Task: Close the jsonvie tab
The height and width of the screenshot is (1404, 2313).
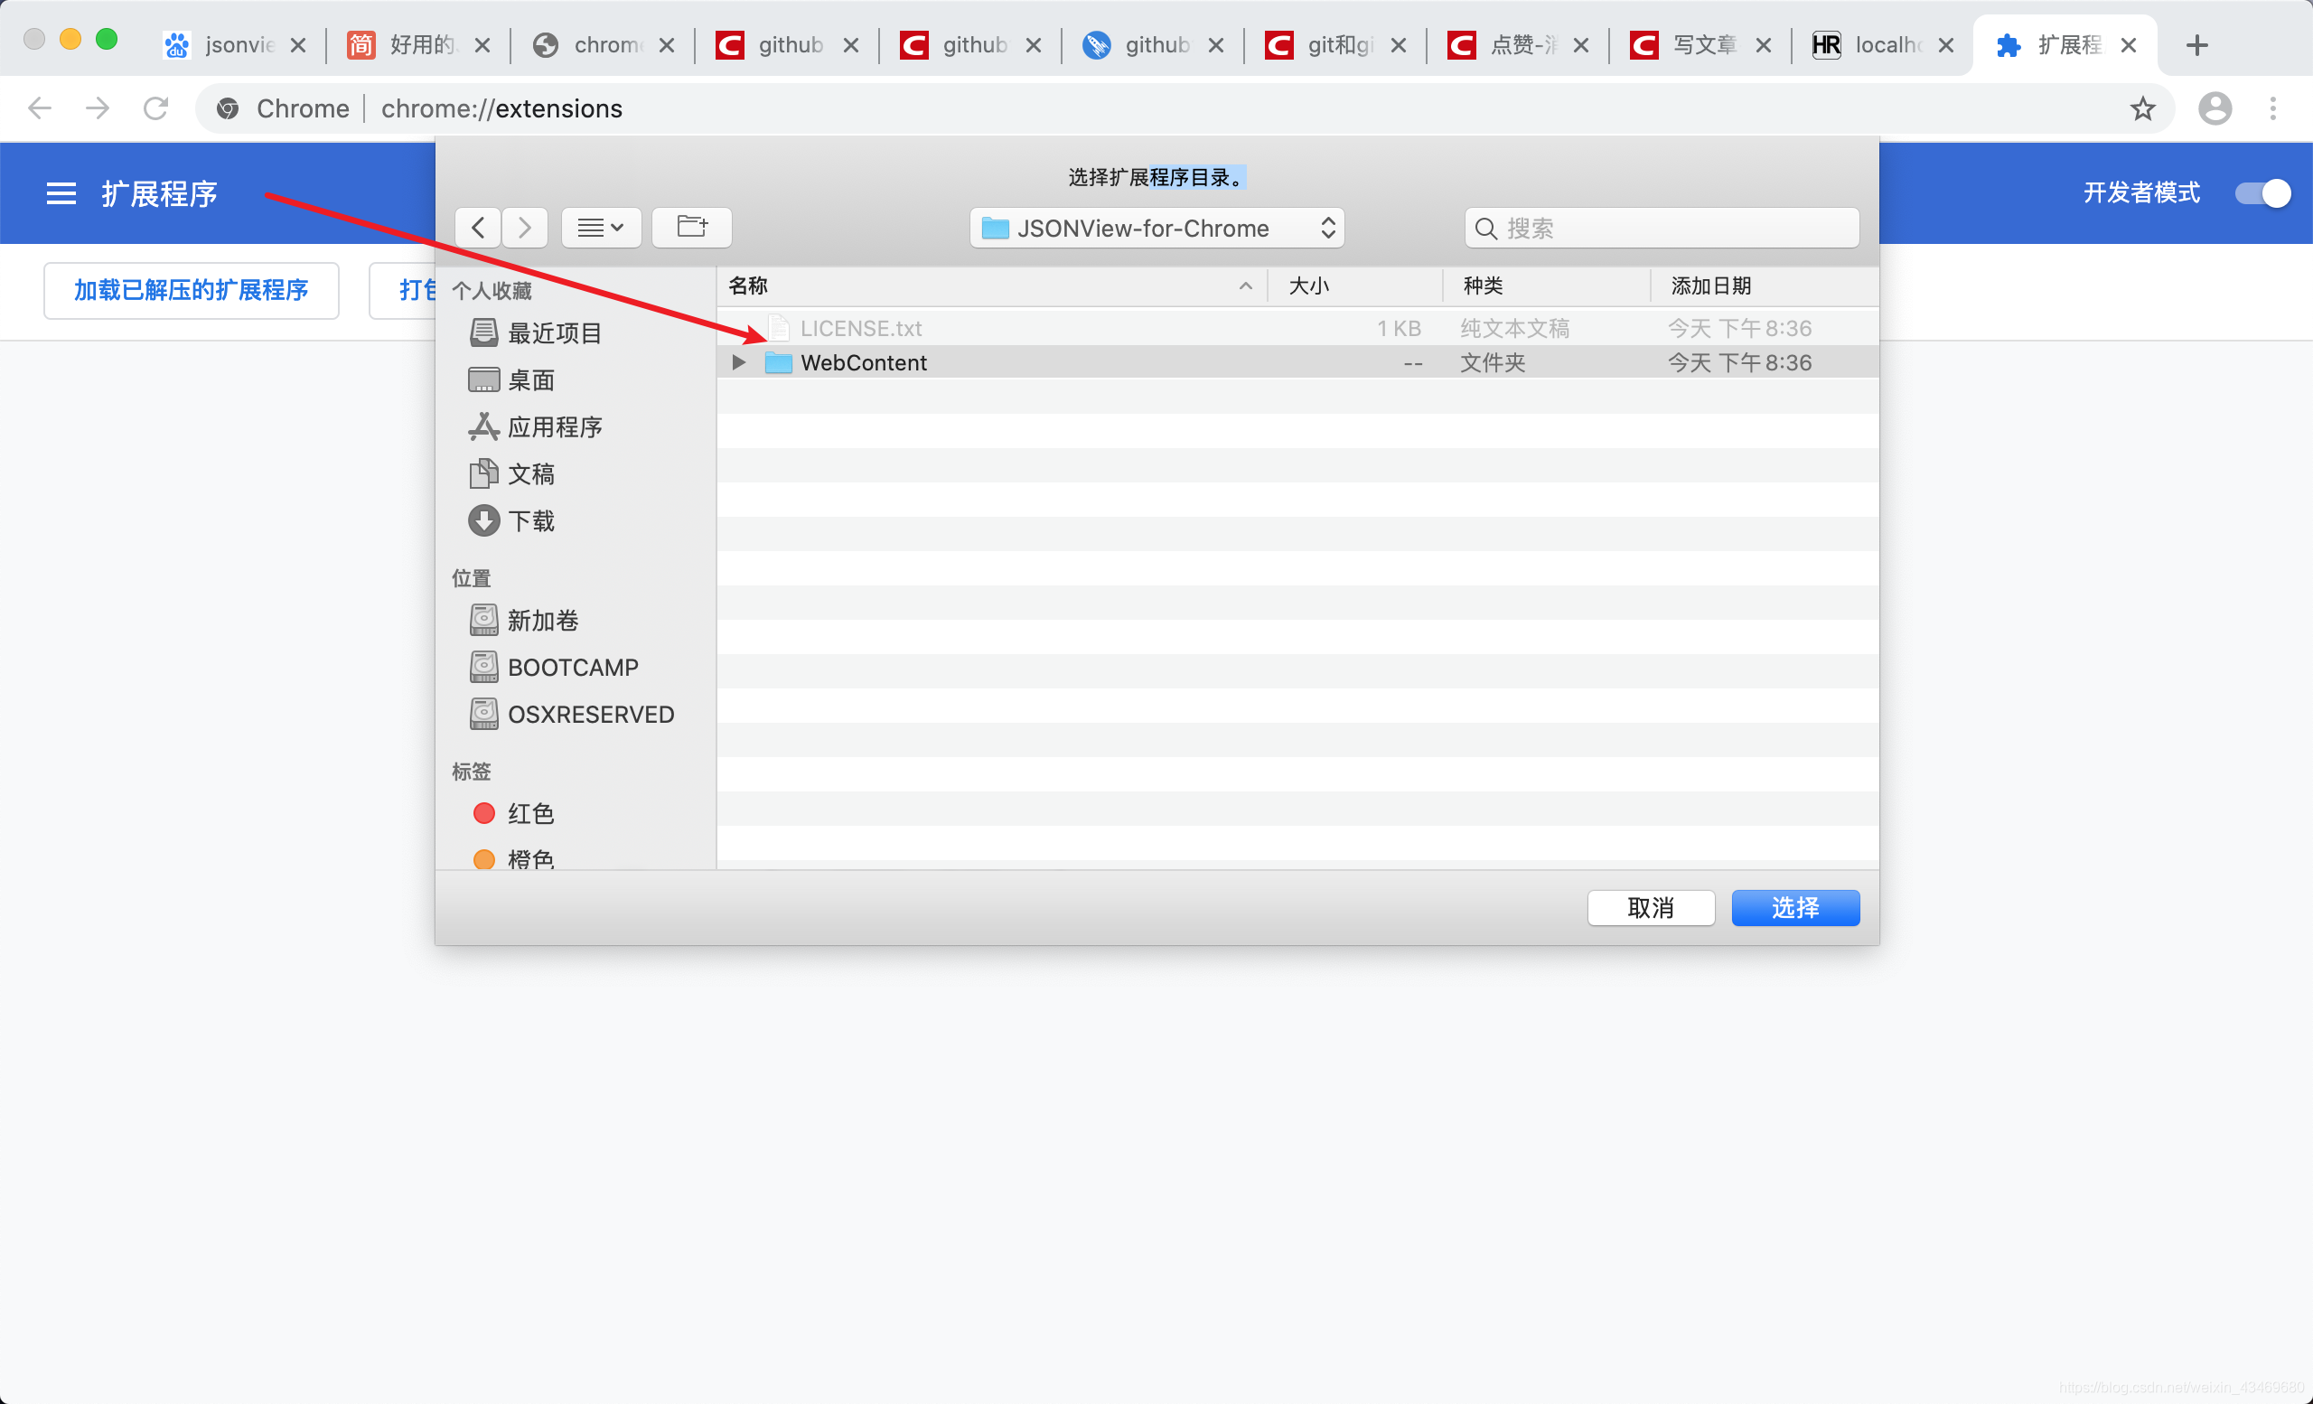Action: pyautogui.click(x=298, y=45)
